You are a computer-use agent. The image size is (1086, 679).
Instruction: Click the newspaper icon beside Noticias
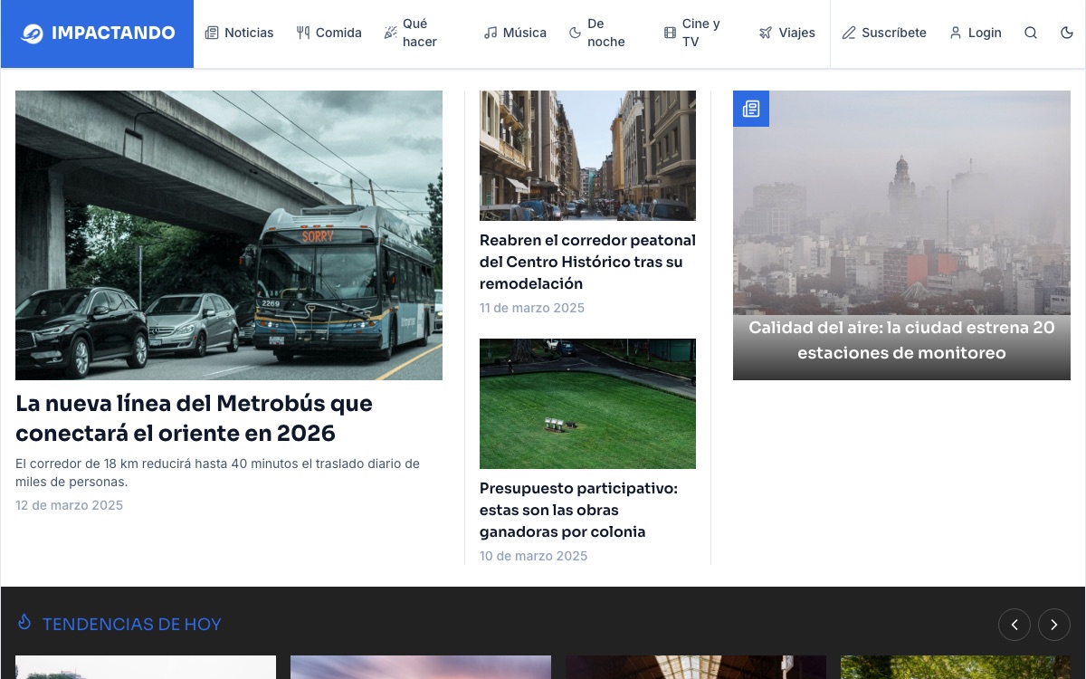tap(212, 33)
